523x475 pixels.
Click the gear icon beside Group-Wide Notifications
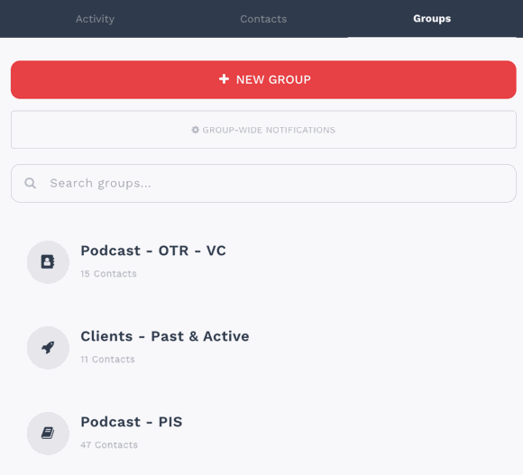click(x=195, y=130)
